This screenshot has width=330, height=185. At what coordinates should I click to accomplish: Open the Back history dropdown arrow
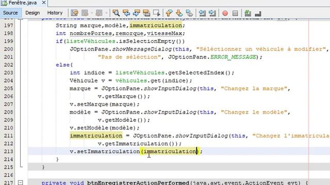tap(92, 13)
